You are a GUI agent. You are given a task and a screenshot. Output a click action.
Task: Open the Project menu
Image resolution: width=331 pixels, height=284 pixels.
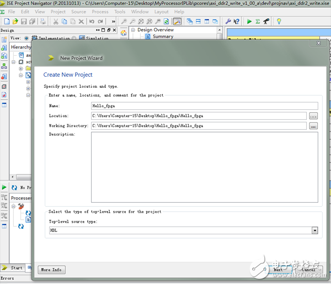coord(58,12)
